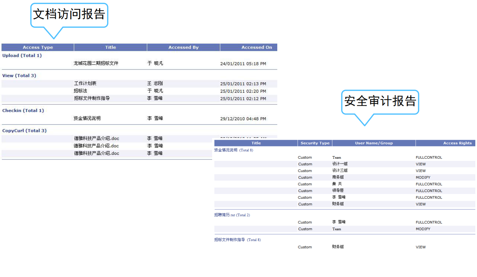Viewport: 477px width, 277px height.
Task: Select the 文档访问报告 callout label
Action: coord(69,14)
